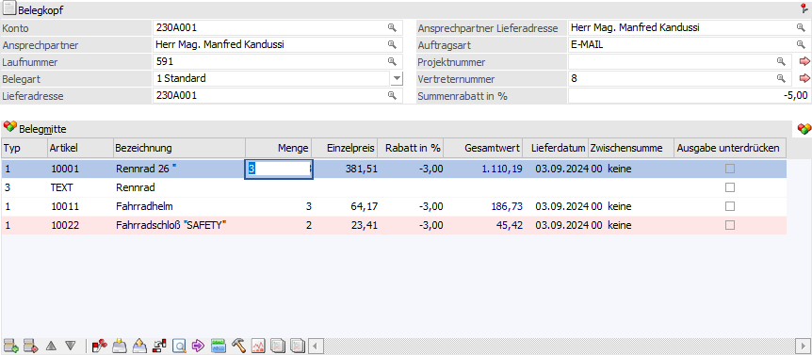
Task: Open lookup for the Auftragsart field
Action: tap(800, 44)
